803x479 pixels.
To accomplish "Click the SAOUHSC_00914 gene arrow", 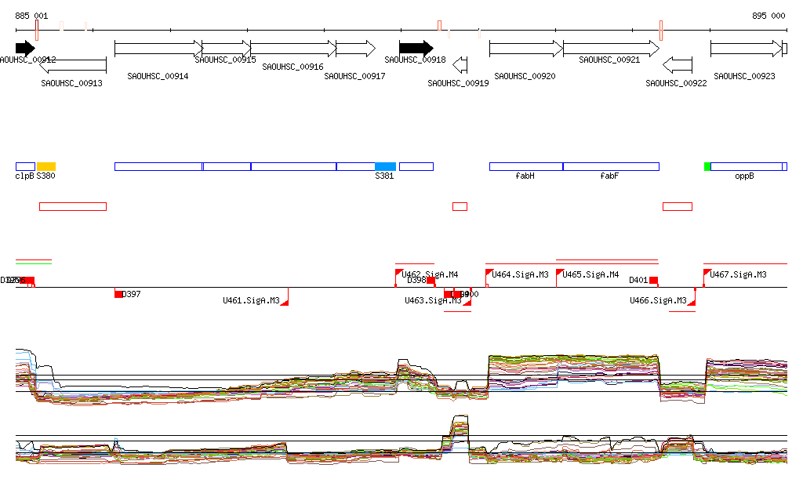I will (158, 49).
